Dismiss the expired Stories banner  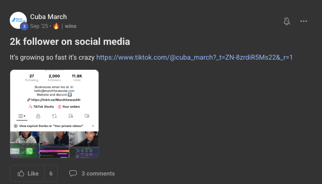(93, 126)
